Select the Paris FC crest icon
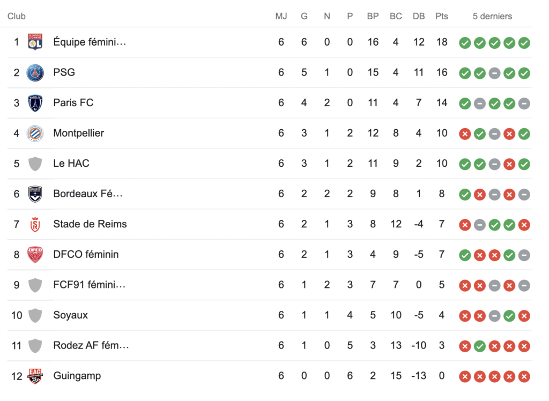This screenshot has width=549, height=401. pos(35,103)
